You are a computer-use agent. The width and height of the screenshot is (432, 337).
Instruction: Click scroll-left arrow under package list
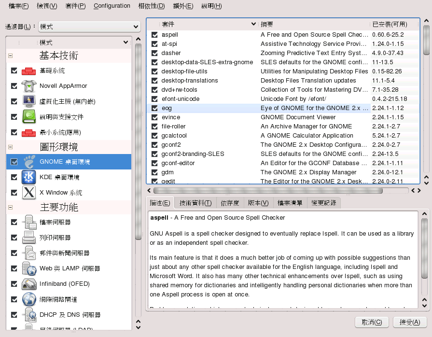pos(149,190)
